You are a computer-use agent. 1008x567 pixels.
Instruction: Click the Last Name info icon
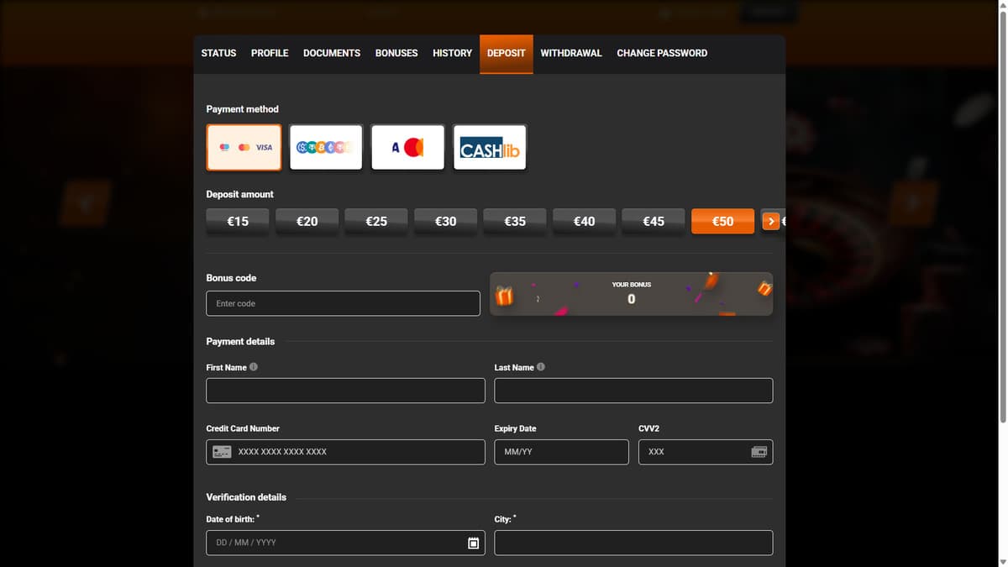[541, 367]
